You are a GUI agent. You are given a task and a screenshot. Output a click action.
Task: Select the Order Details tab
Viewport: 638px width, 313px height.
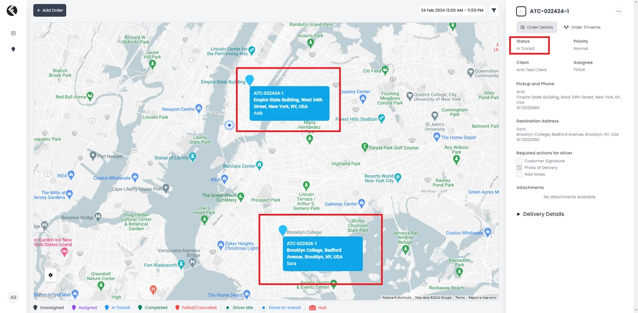pyautogui.click(x=537, y=27)
